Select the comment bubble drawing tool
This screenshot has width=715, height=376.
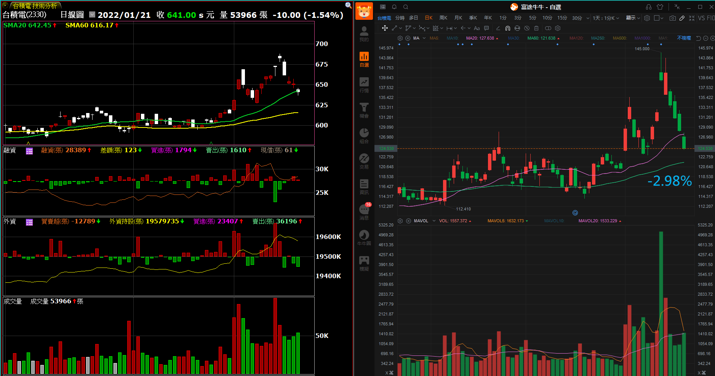[x=486, y=28]
